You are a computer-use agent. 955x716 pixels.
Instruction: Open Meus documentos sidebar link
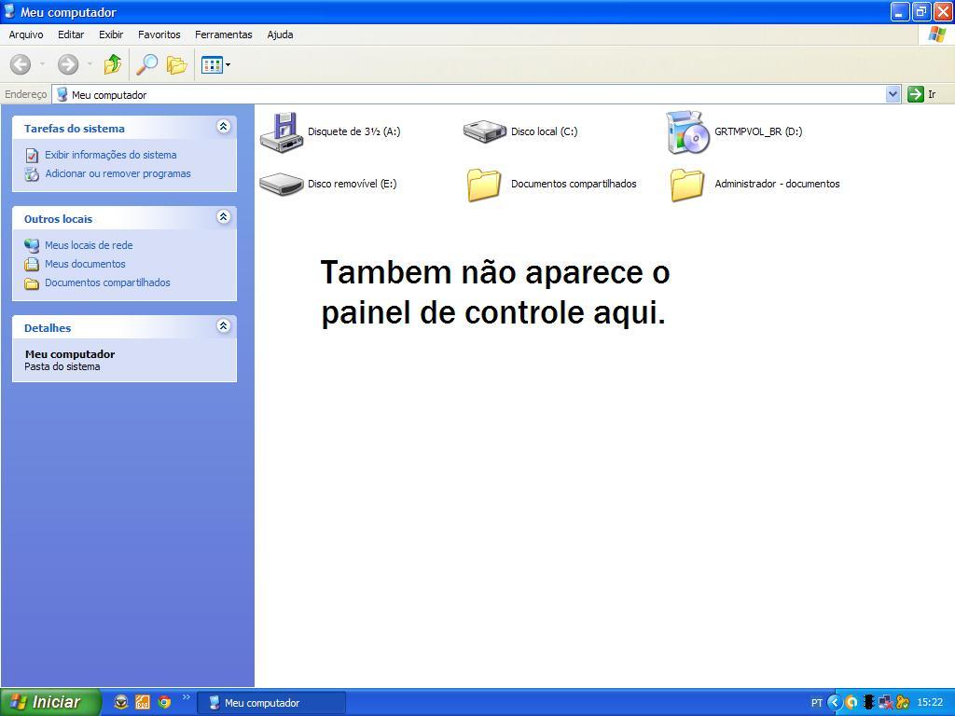(85, 264)
